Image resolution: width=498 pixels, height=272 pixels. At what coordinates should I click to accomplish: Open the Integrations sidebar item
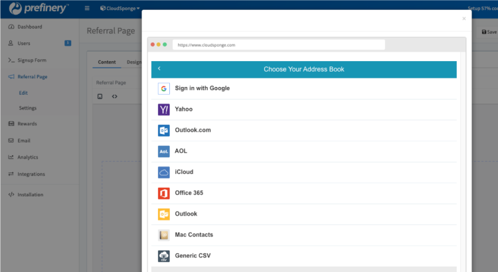click(31, 174)
